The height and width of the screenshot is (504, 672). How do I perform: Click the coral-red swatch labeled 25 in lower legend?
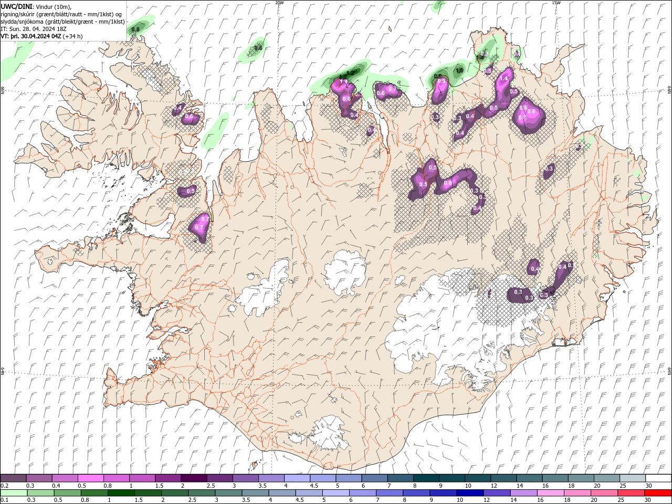(x=631, y=493)
